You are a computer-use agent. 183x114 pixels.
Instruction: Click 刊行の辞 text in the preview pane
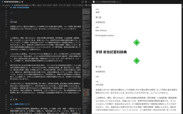(99, 85)
